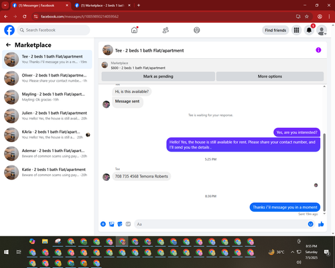Bookmark this page with star icon
The height and width of the screenshot is (268, 335).
(x=307, y=17)
